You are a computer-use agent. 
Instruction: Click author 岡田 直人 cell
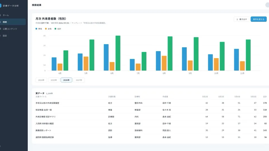(166, 130)
